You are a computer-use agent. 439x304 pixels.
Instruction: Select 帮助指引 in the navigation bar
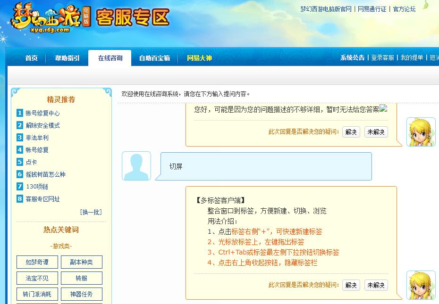(x=67, y=58)
